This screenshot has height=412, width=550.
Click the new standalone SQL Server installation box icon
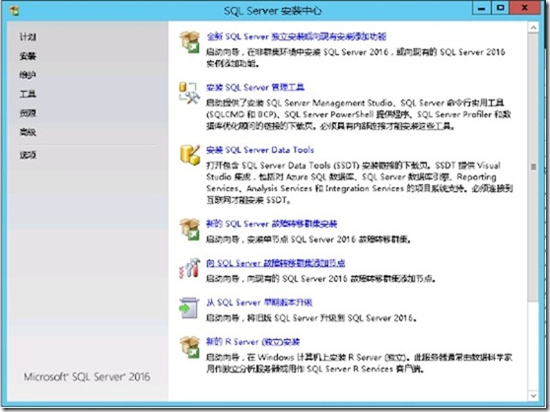[190, 42]
